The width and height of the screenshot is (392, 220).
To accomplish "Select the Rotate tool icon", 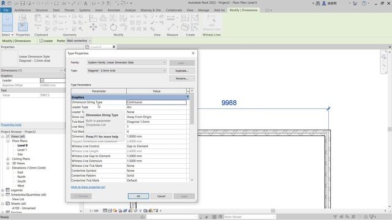I will pyautogui.click(x=113, y=27).
